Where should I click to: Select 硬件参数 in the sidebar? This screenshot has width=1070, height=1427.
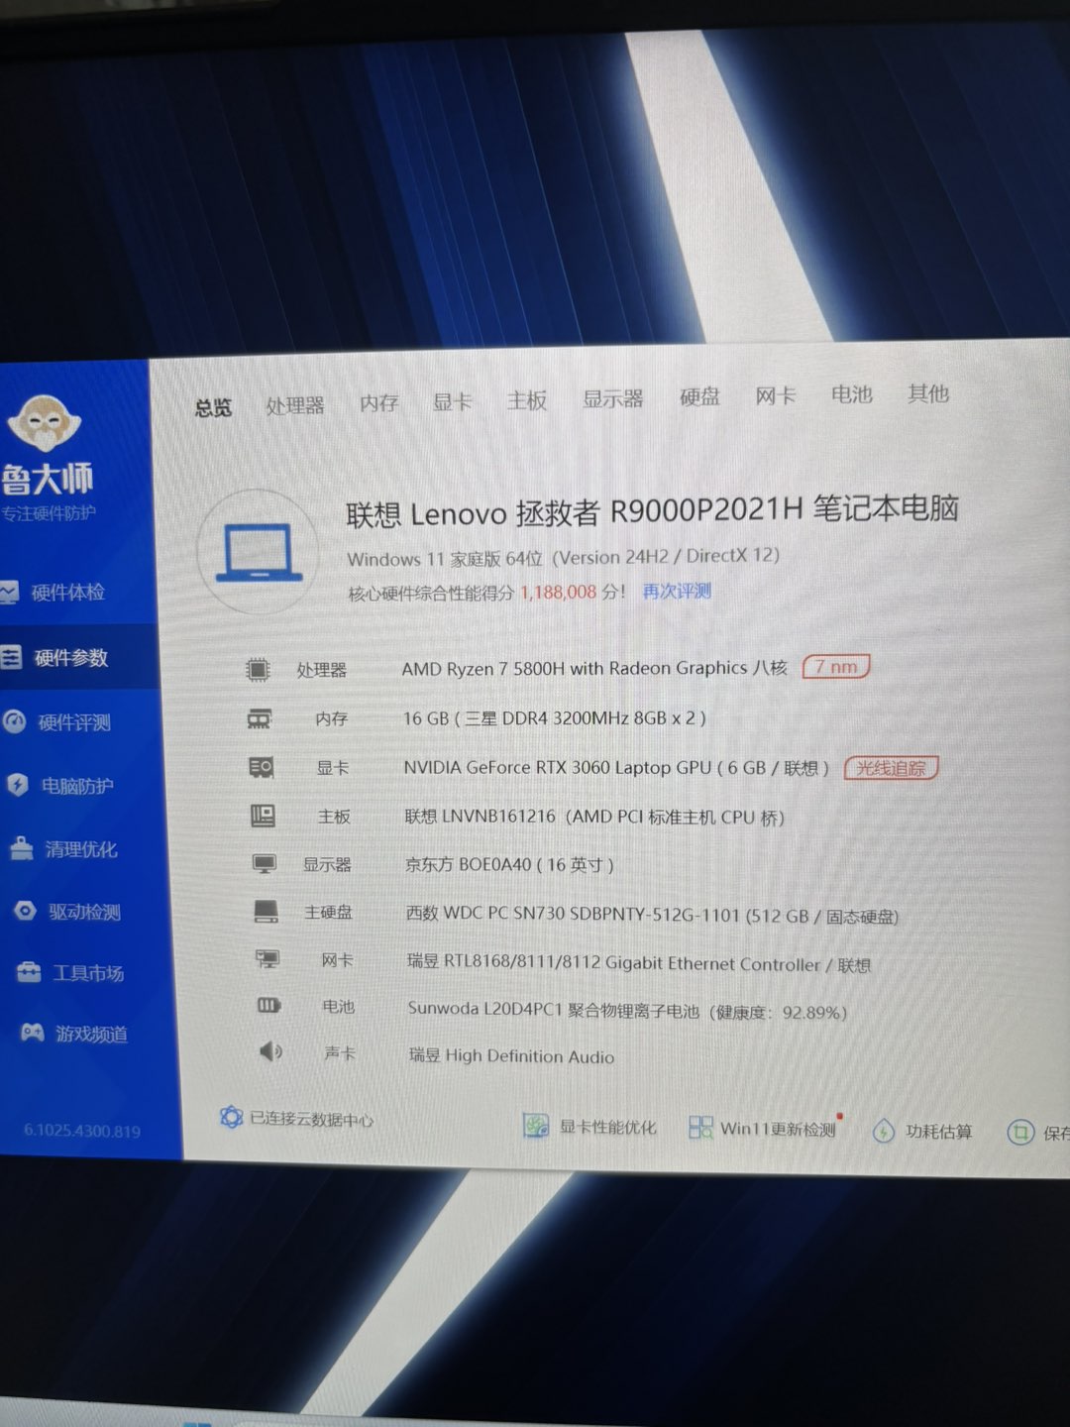coord(71,658)
